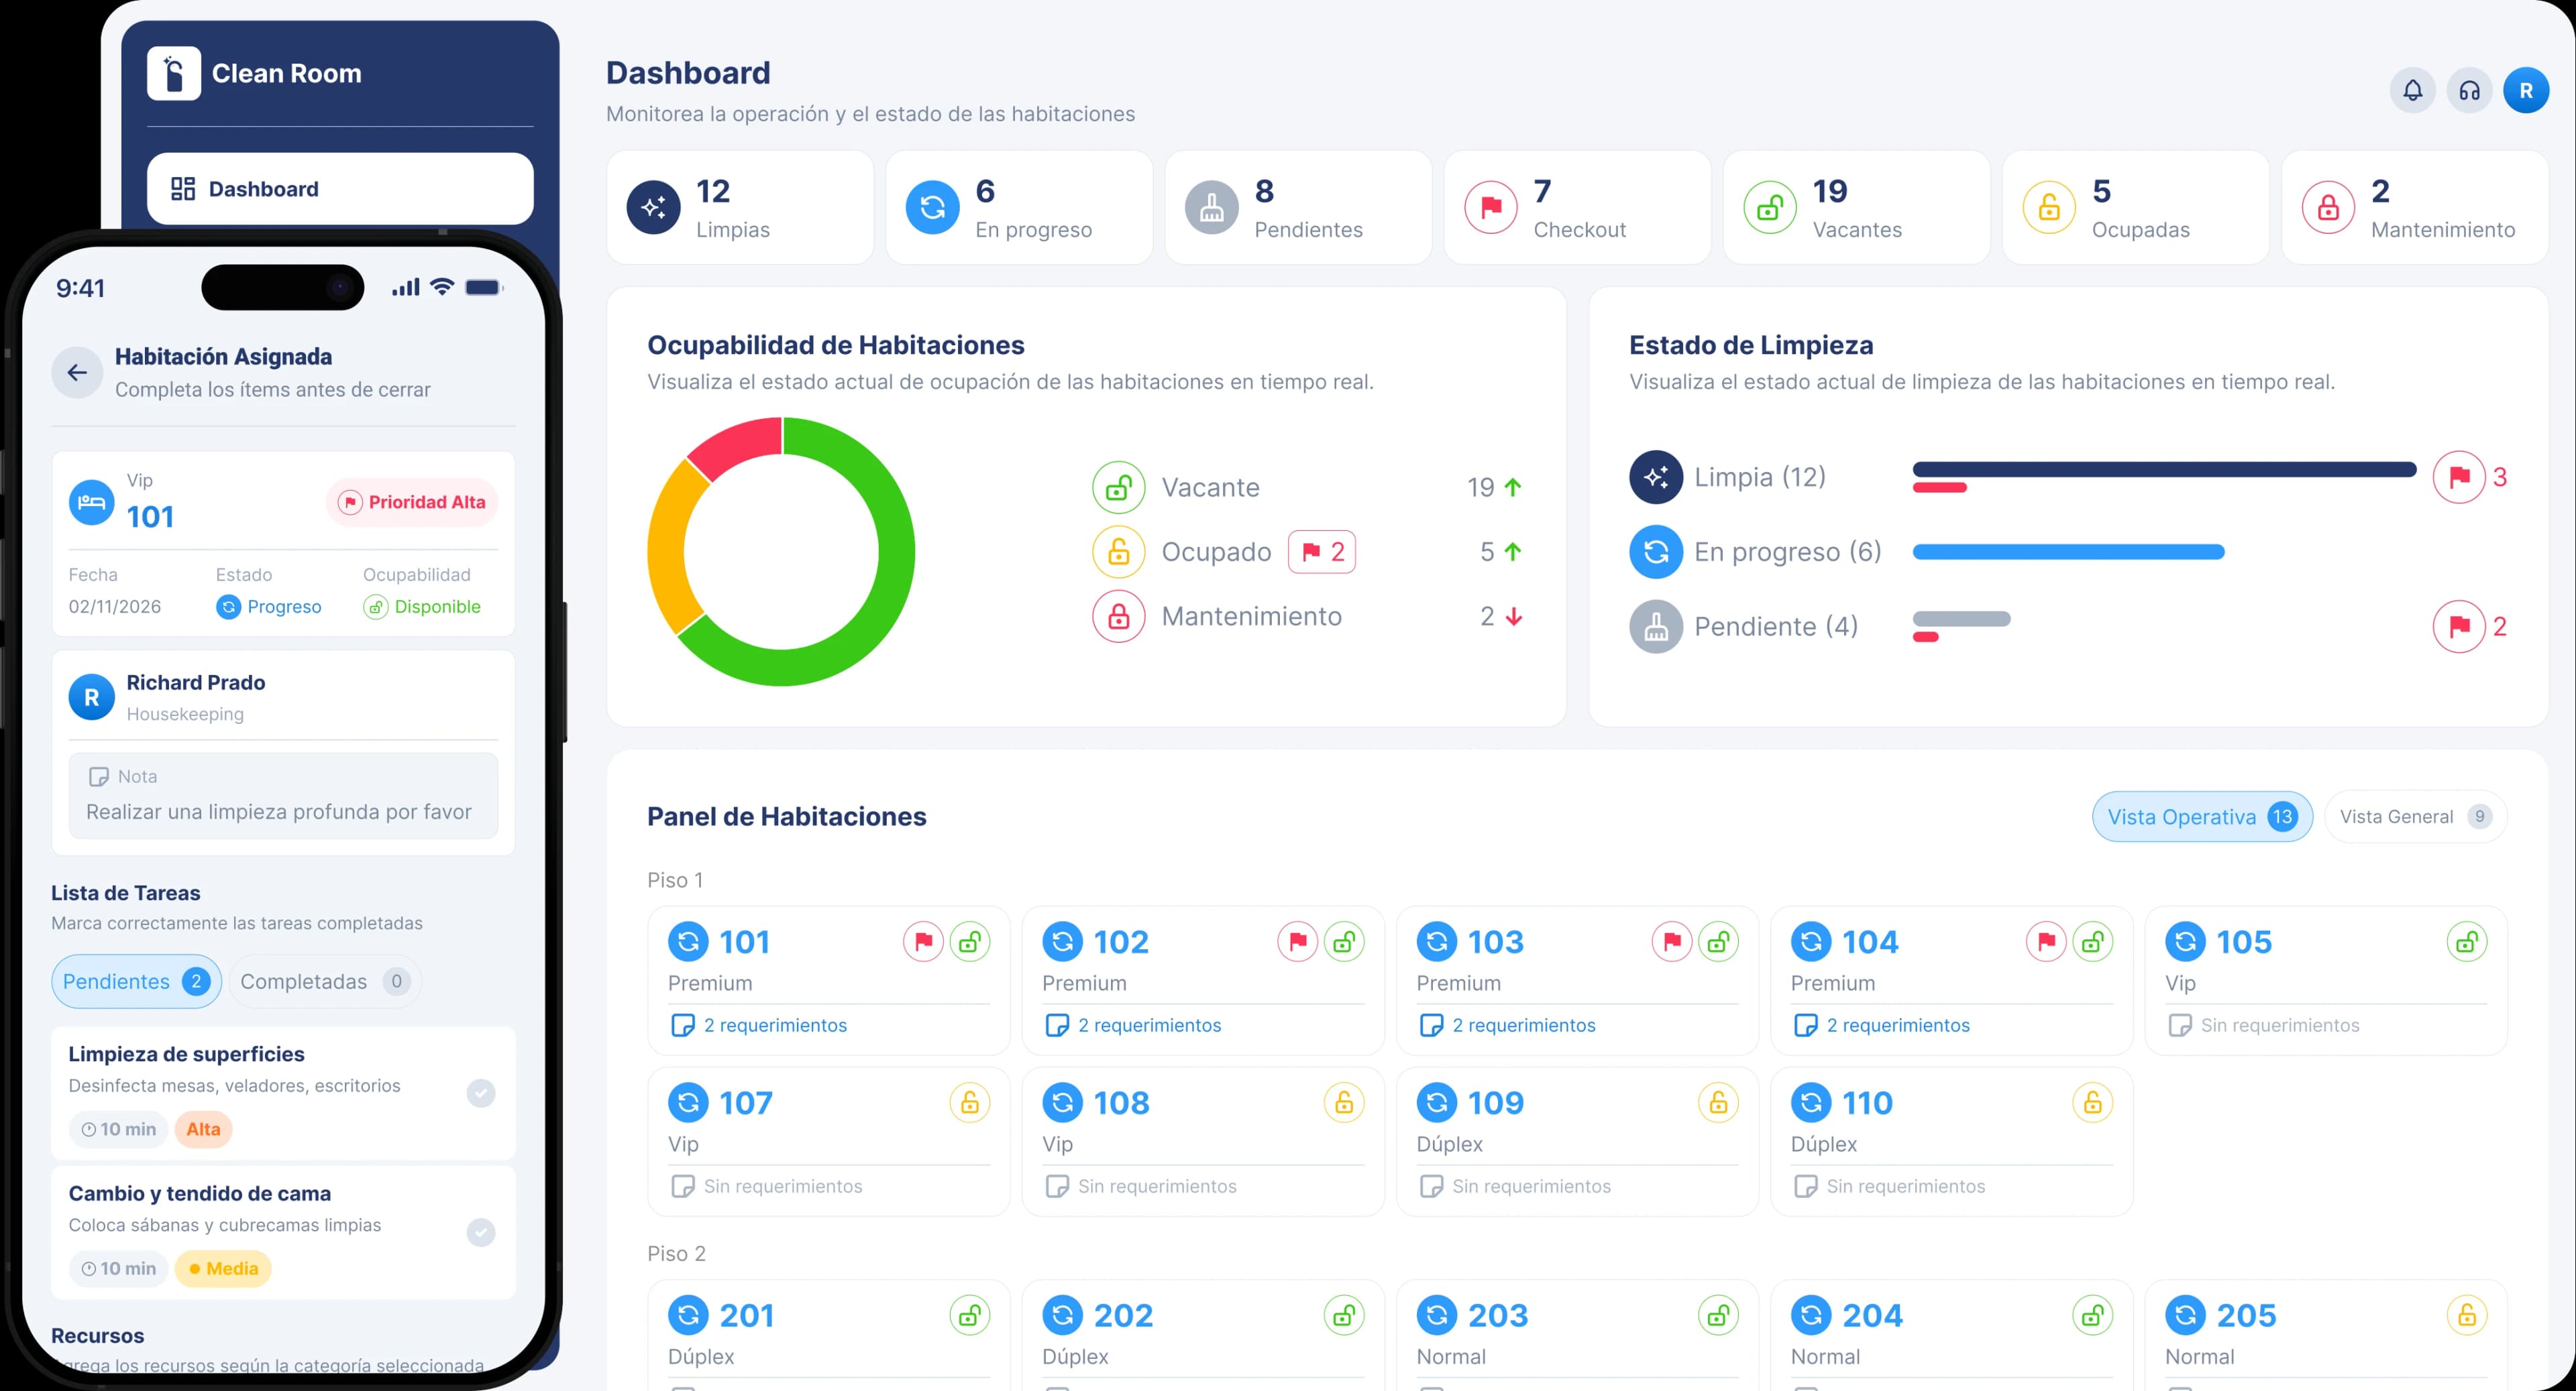Click the Clean Room spray bottle logo
The image size is (2576, 1391).
(x=174, y=73)
